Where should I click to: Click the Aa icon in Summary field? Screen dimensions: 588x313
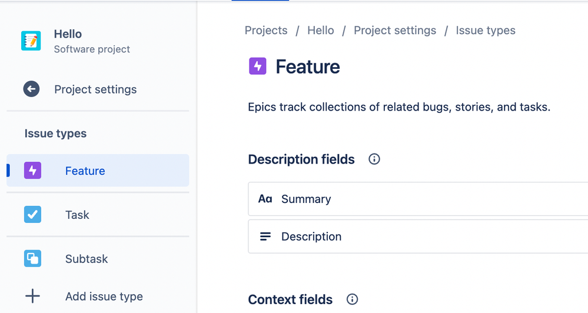(x=265, y=199)
